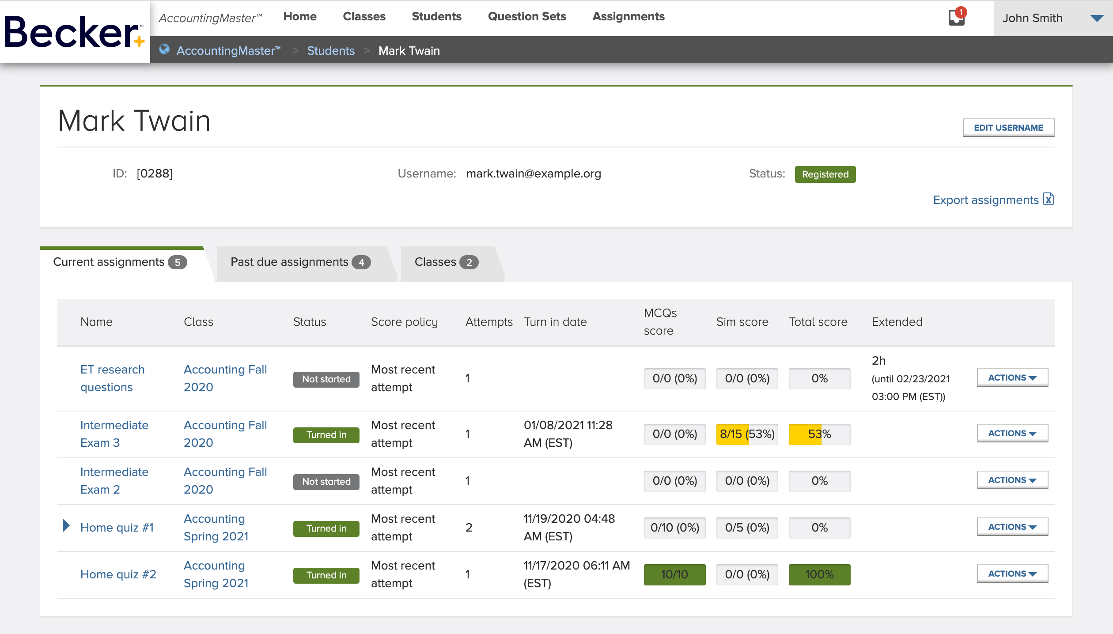Click the MCQs score column header

(660, 322)
